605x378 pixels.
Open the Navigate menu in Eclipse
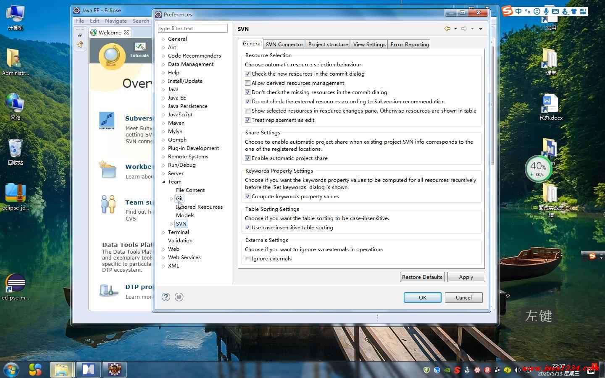click(116, 21)
